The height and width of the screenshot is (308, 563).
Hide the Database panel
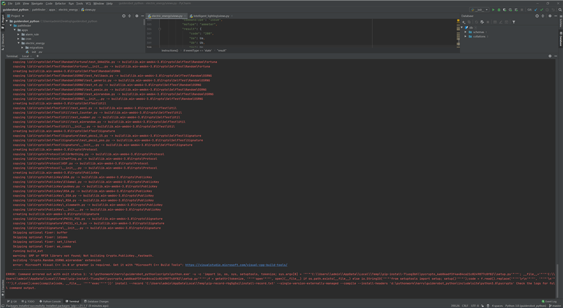(x=555, y=16)
